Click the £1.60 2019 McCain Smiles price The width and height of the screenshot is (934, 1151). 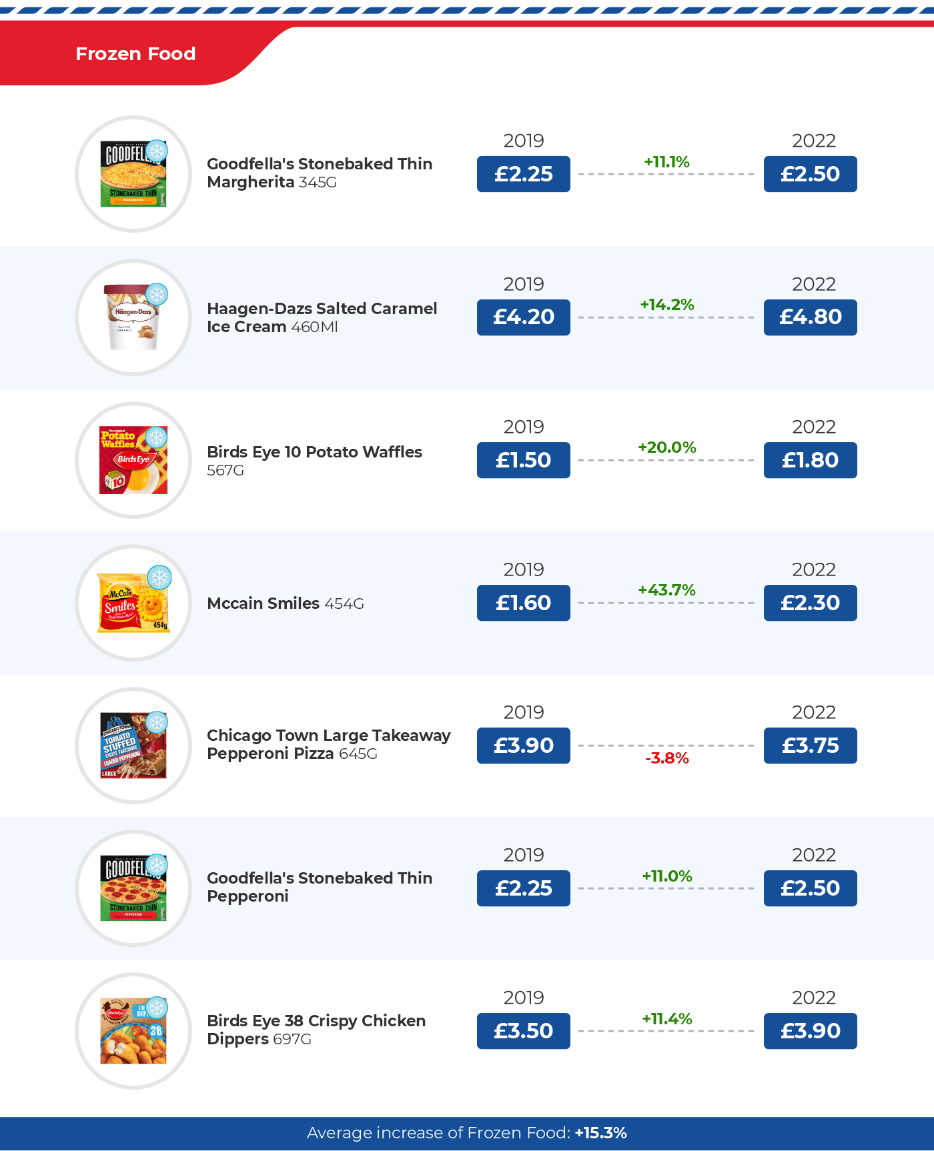[523, 603]
